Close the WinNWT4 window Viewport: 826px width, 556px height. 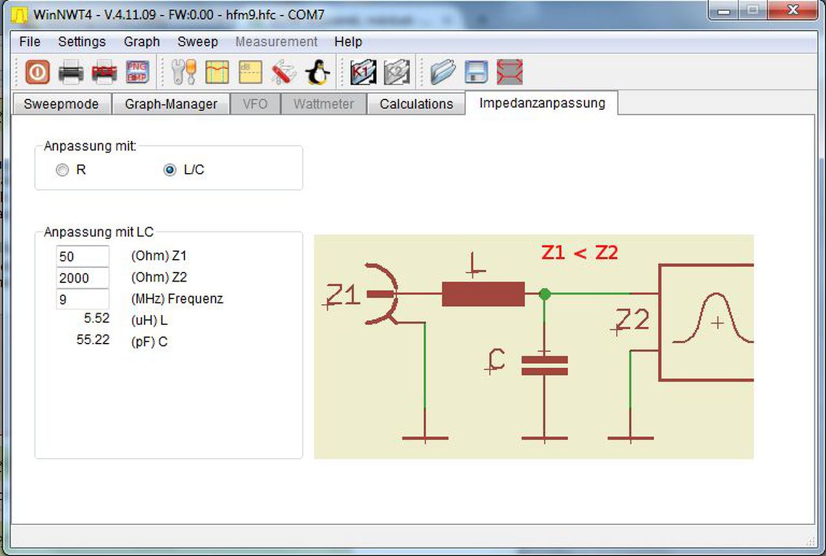click(792, 11)
